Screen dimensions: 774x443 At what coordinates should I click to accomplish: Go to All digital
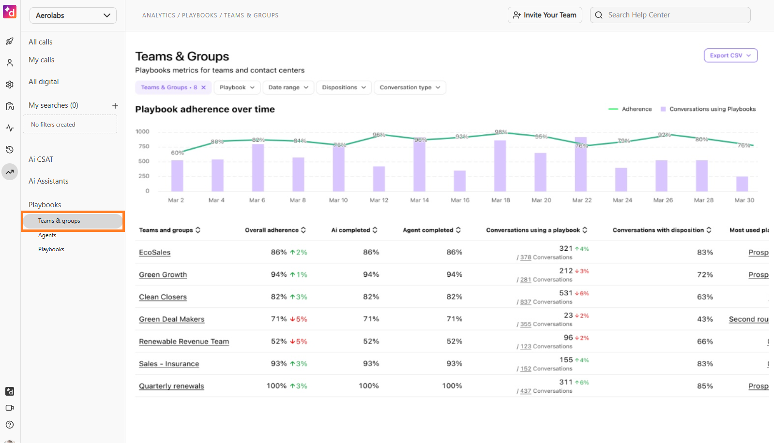tap(44, 82)
